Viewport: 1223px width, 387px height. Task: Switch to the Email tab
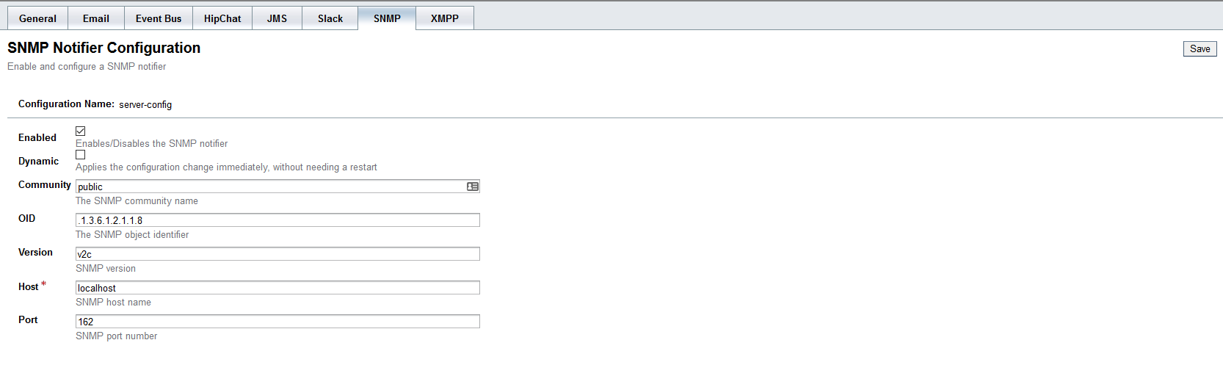tap(96, 18)
